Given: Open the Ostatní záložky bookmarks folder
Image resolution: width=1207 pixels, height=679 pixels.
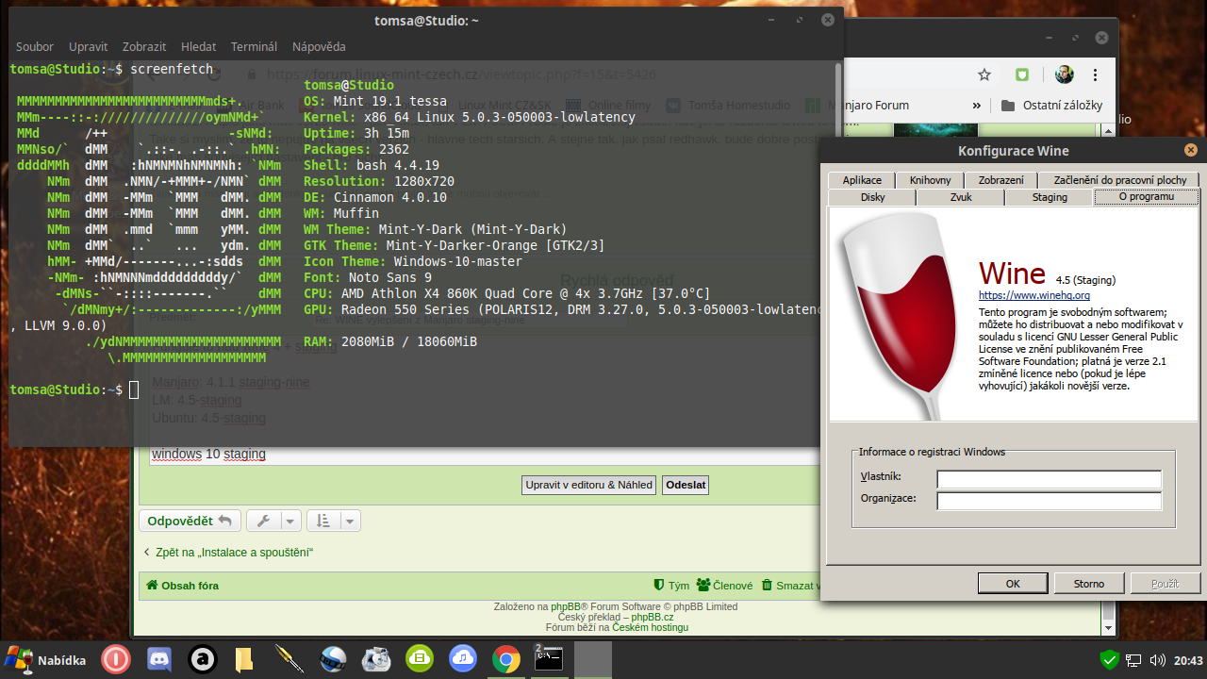Looking at the screenshot, I should [x=1051, y=106].
